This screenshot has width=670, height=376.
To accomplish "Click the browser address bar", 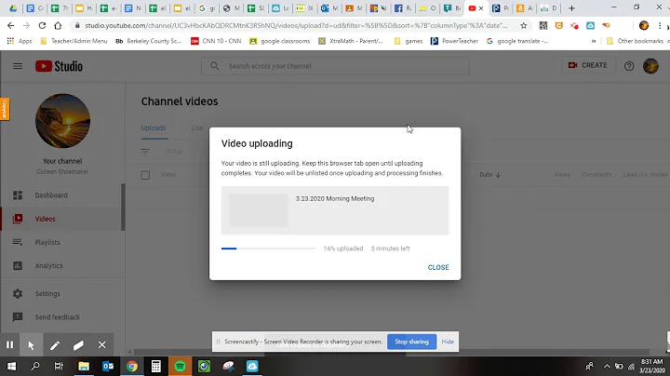I will click(x=295, y=26).
